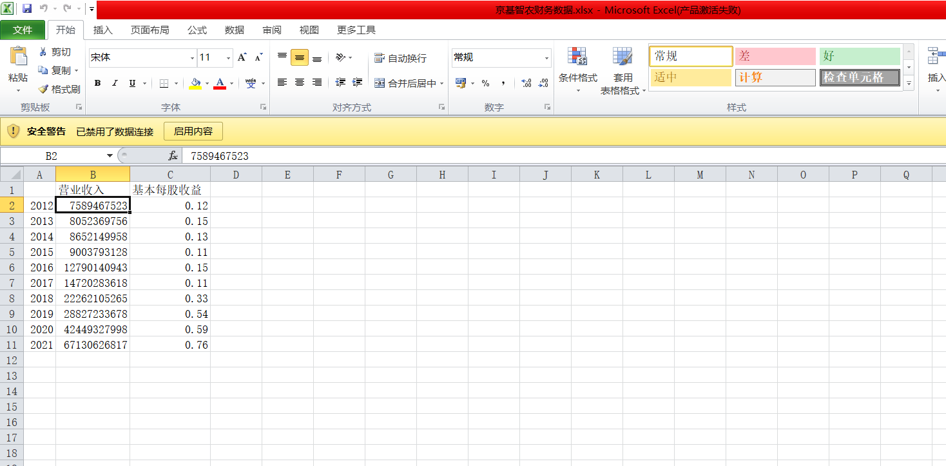The image size is (946, 466).
Task: Align text to top of cell
Action: tap(282, 57)
